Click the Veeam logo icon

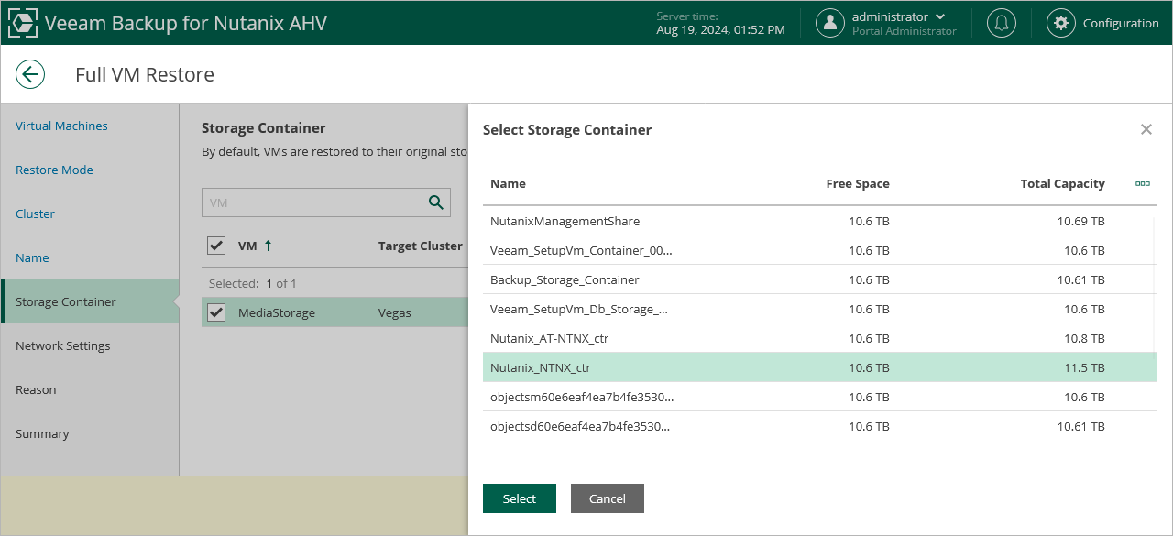(x=22, y=23)
